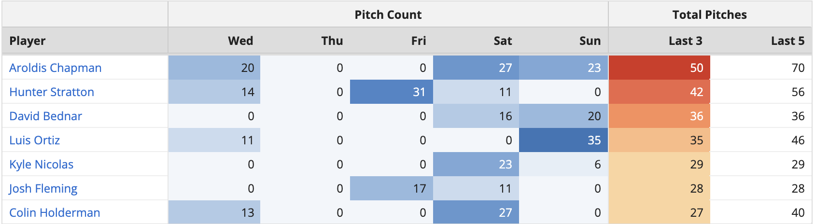The height and width of the screenshot is (224, 815).
Task: Open Aroldis Chapman player link
Action: coord(55,68)
